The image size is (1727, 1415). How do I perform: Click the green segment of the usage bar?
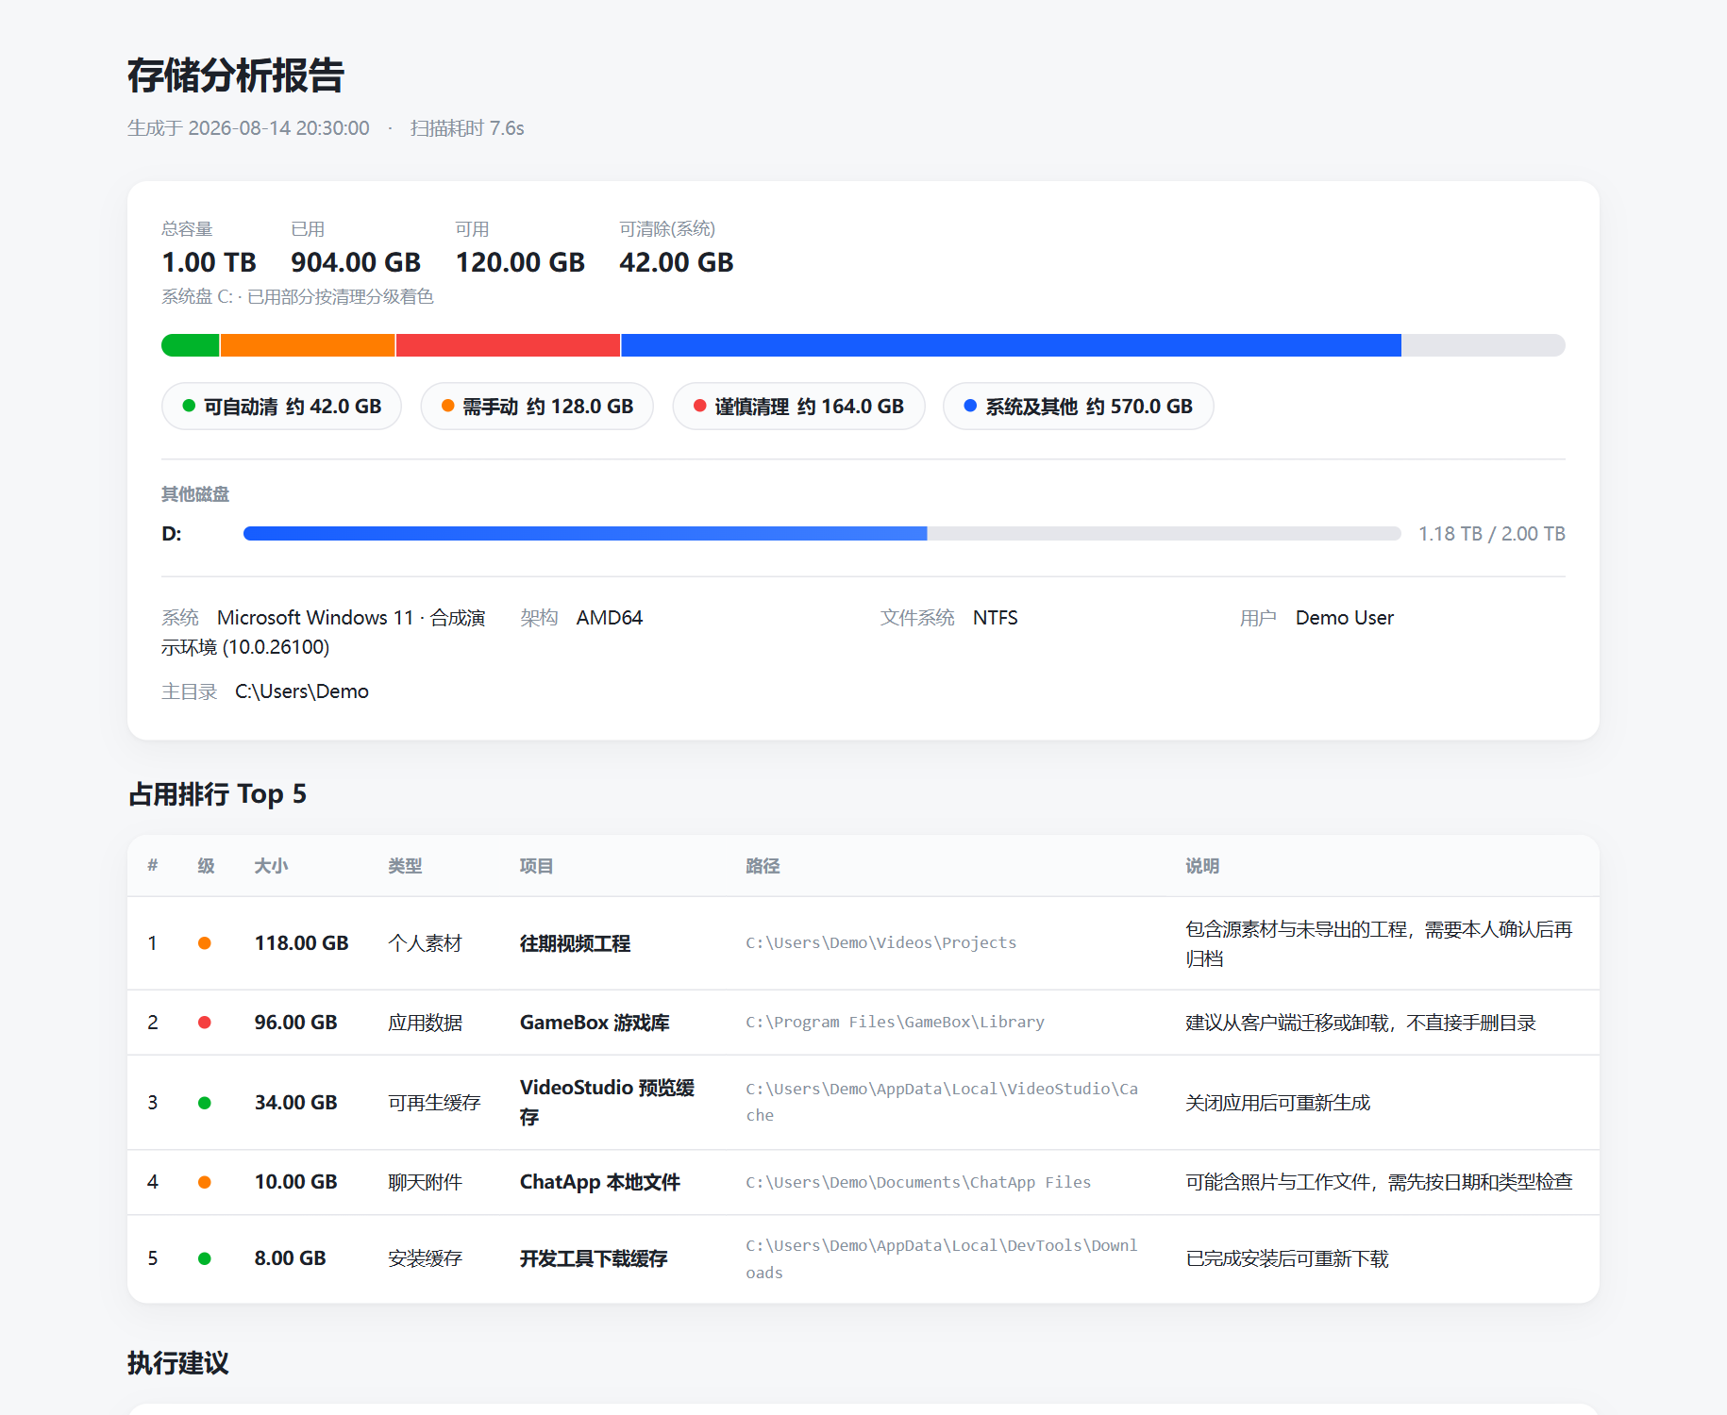coord(191,345)
